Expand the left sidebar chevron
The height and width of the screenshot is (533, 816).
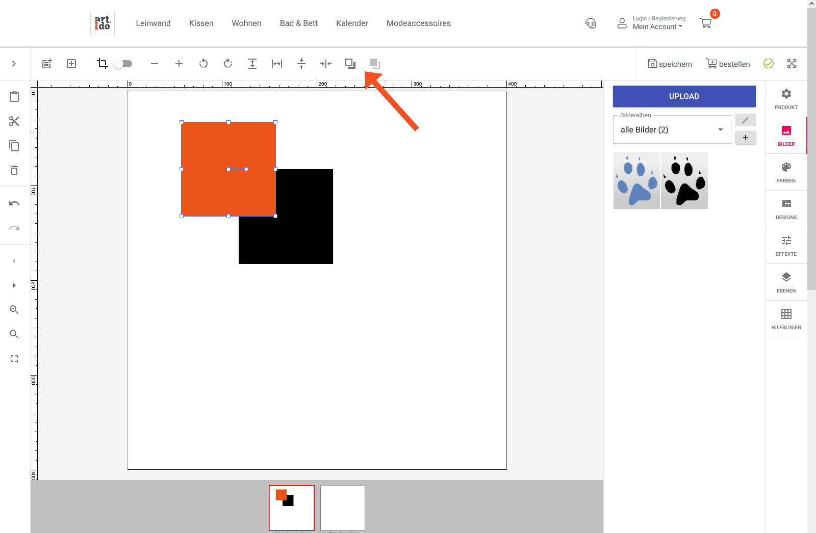point(14,64)
